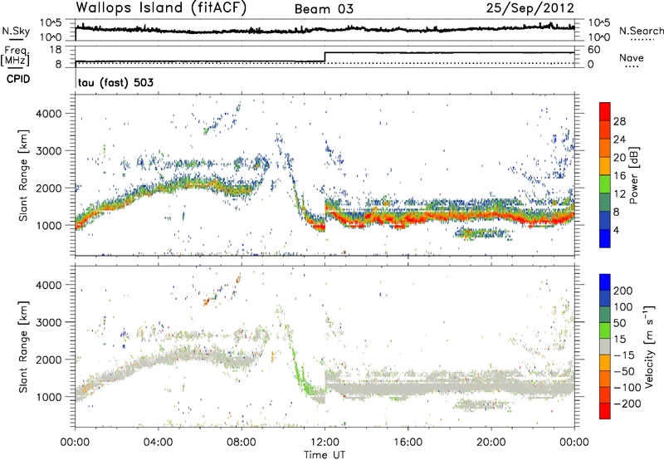Click the 'tau (fast) 503' text

point(115,82)
